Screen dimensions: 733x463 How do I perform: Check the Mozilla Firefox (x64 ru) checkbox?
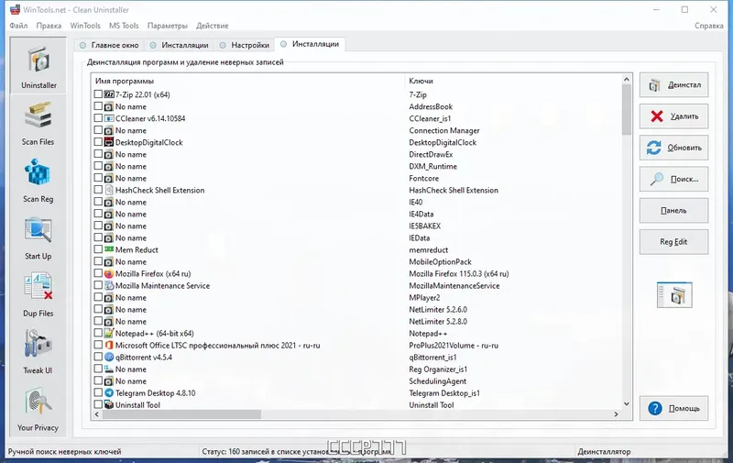pos(98,273)
